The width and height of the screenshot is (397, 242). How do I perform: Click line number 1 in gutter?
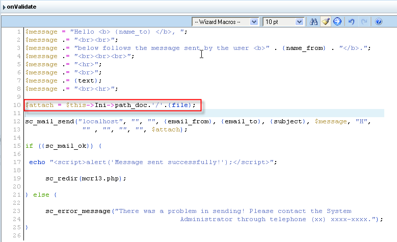pyautogui.click(x=19, y=32)
